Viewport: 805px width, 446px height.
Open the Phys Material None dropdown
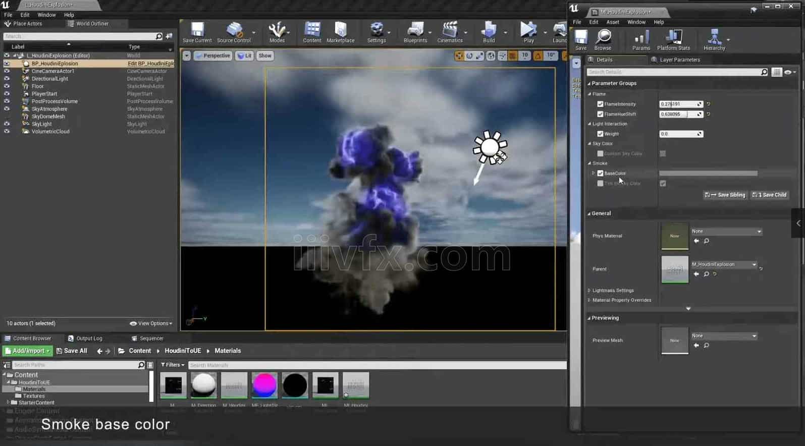point(726,231)
